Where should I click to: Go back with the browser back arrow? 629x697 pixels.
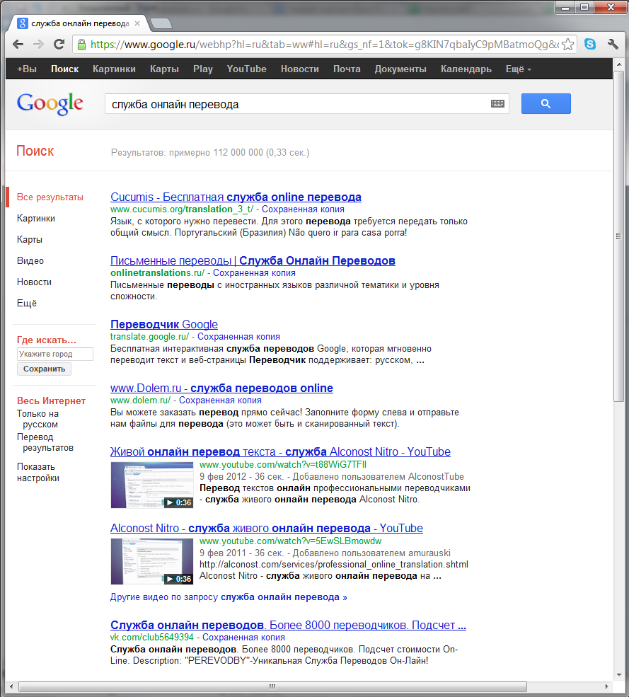[18, 45]
